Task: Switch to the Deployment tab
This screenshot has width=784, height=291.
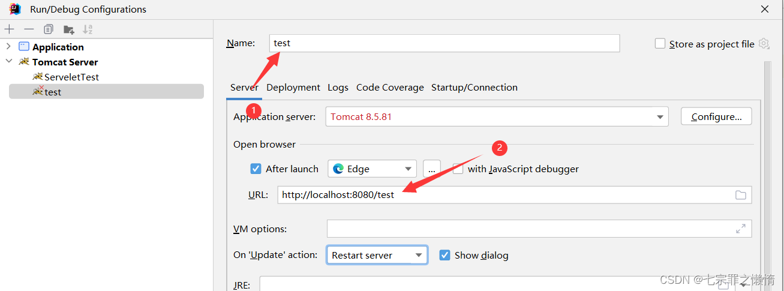Action: click(x=293, y=88)
